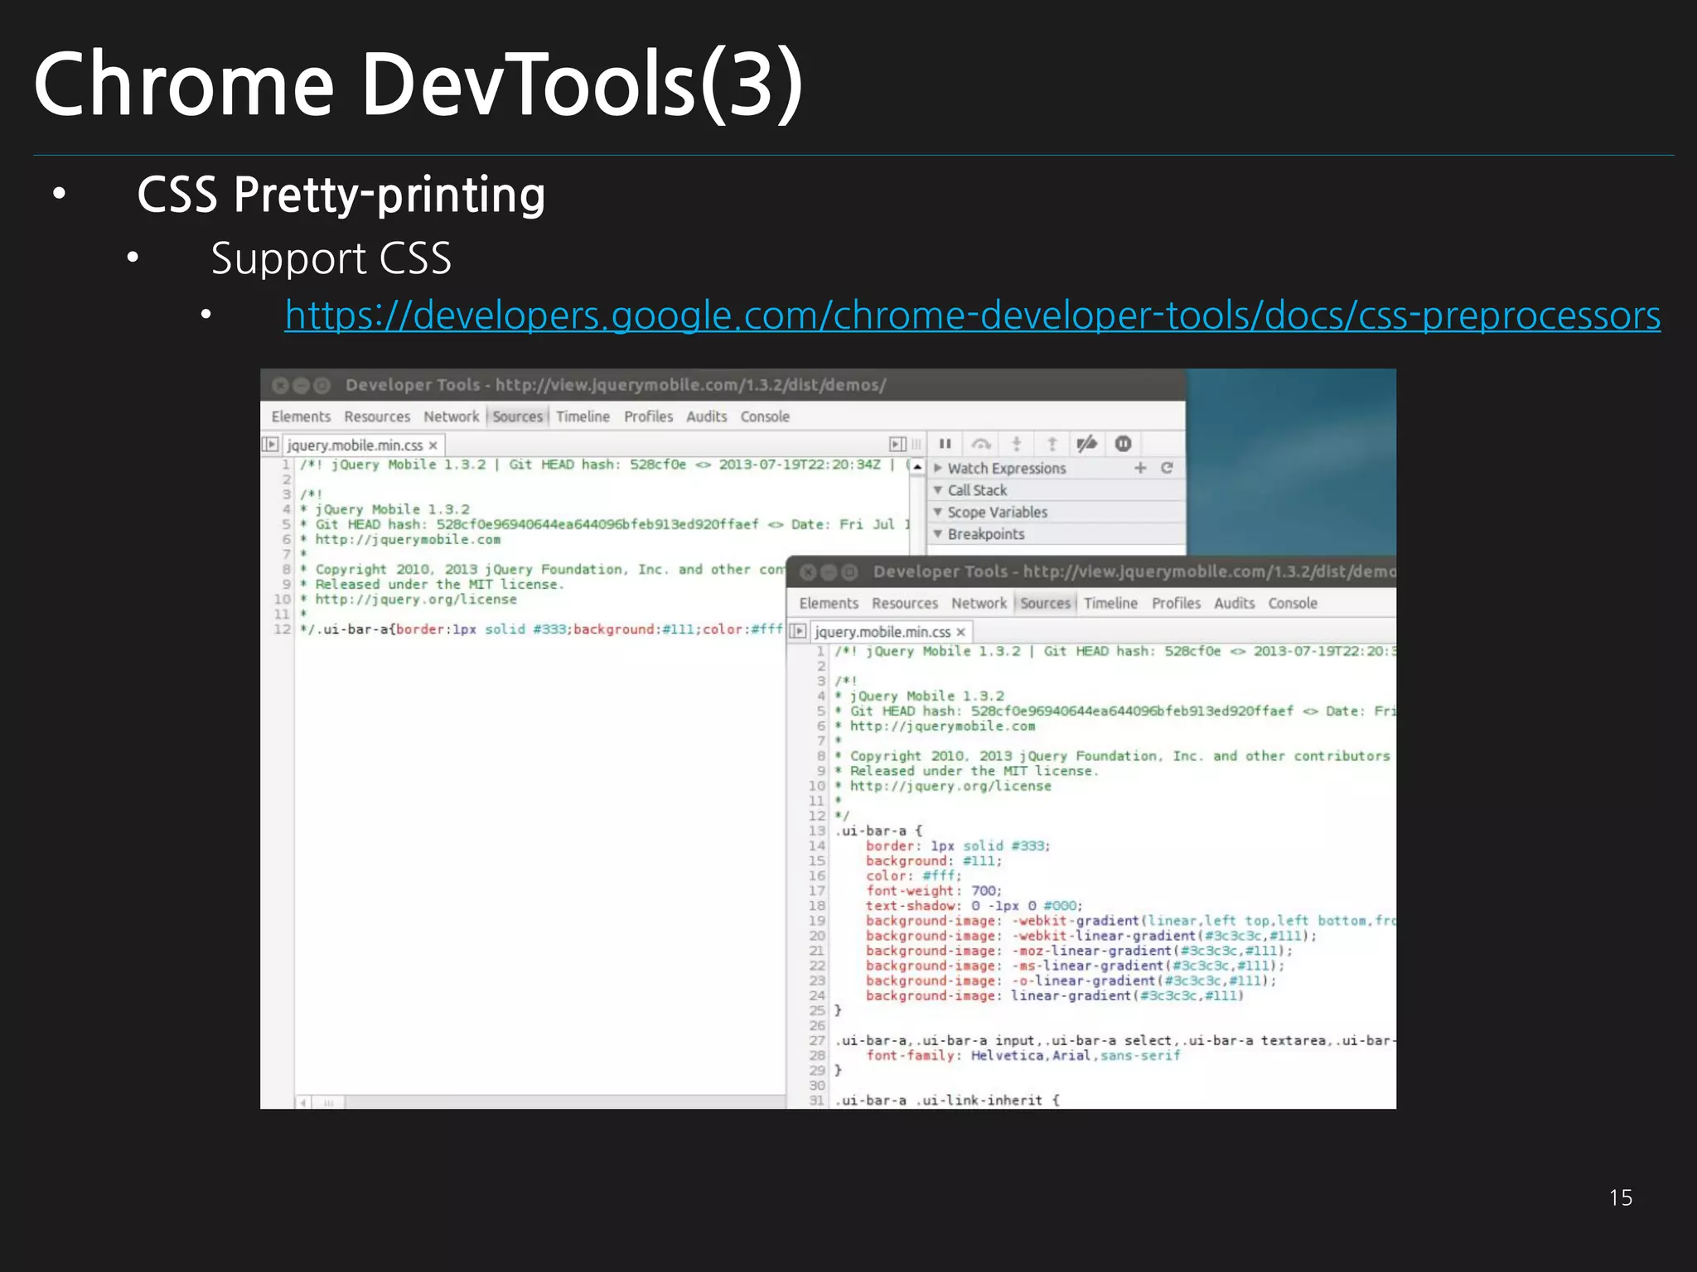This screenshot has height=1272, width=1697.
Task: Open Resources tab in back DevTools window
Action: 377,417
